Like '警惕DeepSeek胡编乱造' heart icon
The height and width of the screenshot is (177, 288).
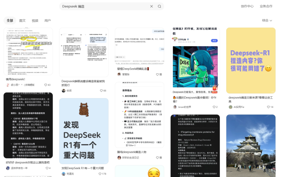[157, 74]
